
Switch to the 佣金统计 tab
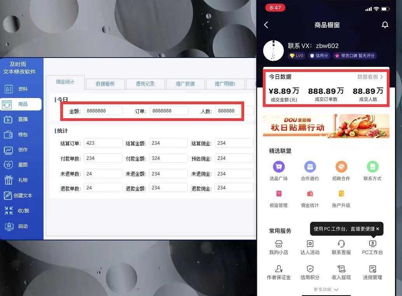coord(65,82)
